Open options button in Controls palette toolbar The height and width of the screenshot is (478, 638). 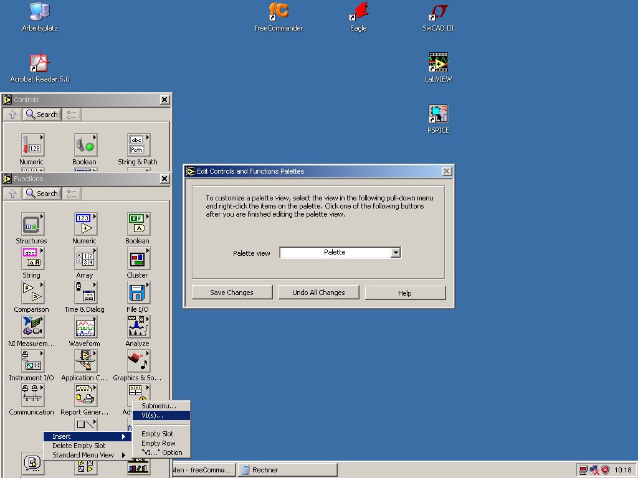pos(72,115)
